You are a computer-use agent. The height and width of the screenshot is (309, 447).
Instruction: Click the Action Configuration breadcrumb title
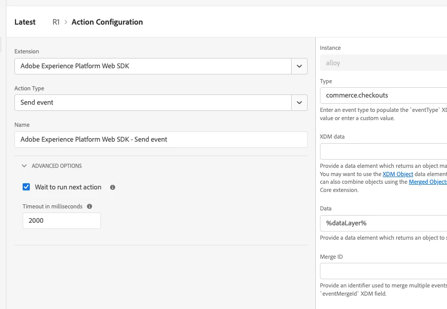coord(107,22)
